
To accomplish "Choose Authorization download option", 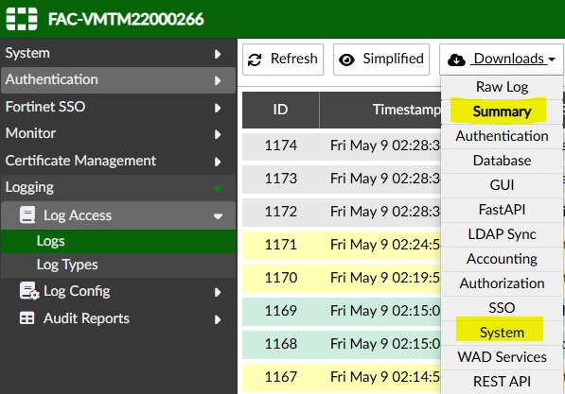I will (502, 283).
